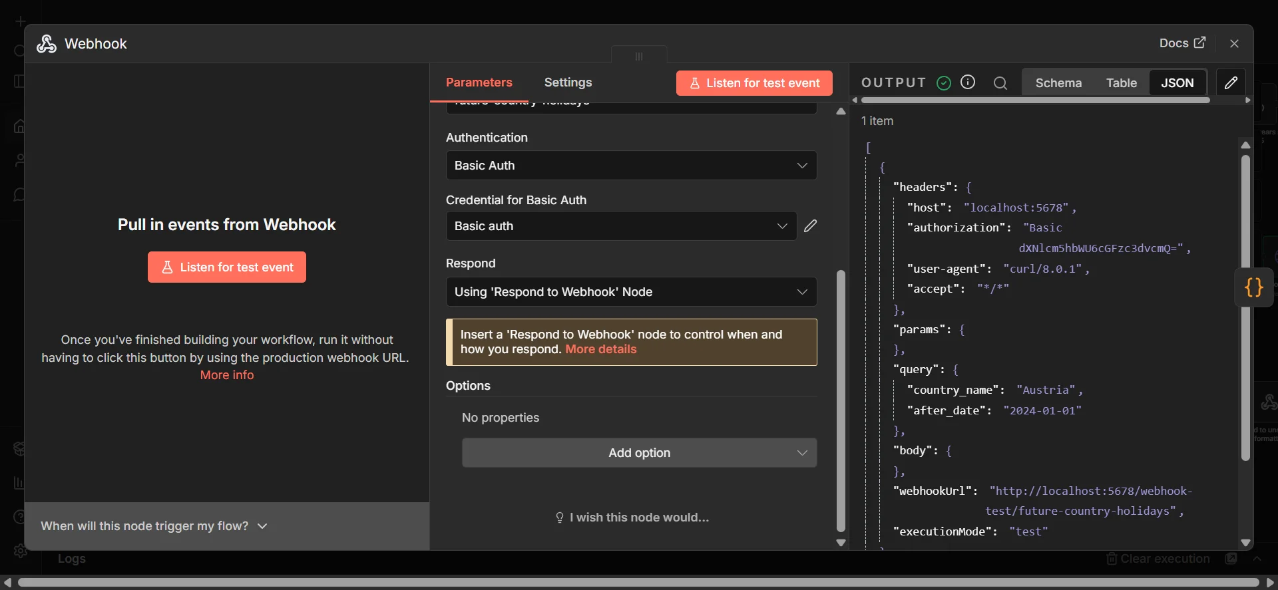This screenshot has height=590, width=1278.
Task: Open the Add option dropdown
Action: (x=639, y=453)
